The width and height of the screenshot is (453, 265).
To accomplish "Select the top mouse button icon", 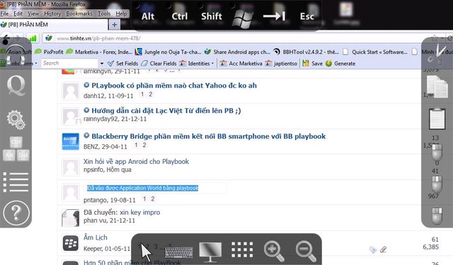I will tap(437, 153).
